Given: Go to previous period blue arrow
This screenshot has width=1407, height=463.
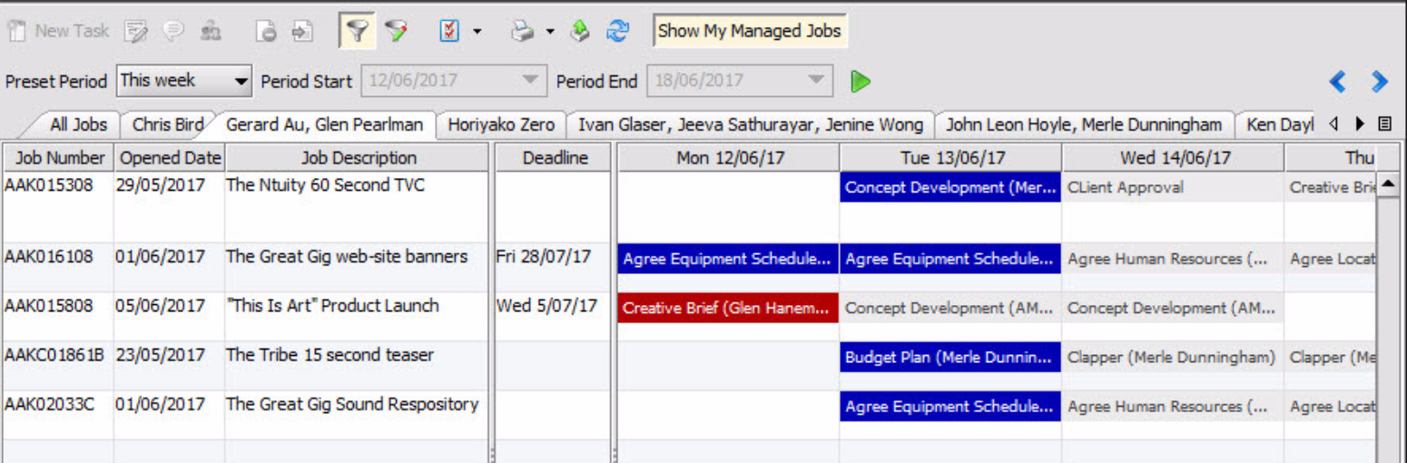Looking at the screenshot, I should 1338,82.
